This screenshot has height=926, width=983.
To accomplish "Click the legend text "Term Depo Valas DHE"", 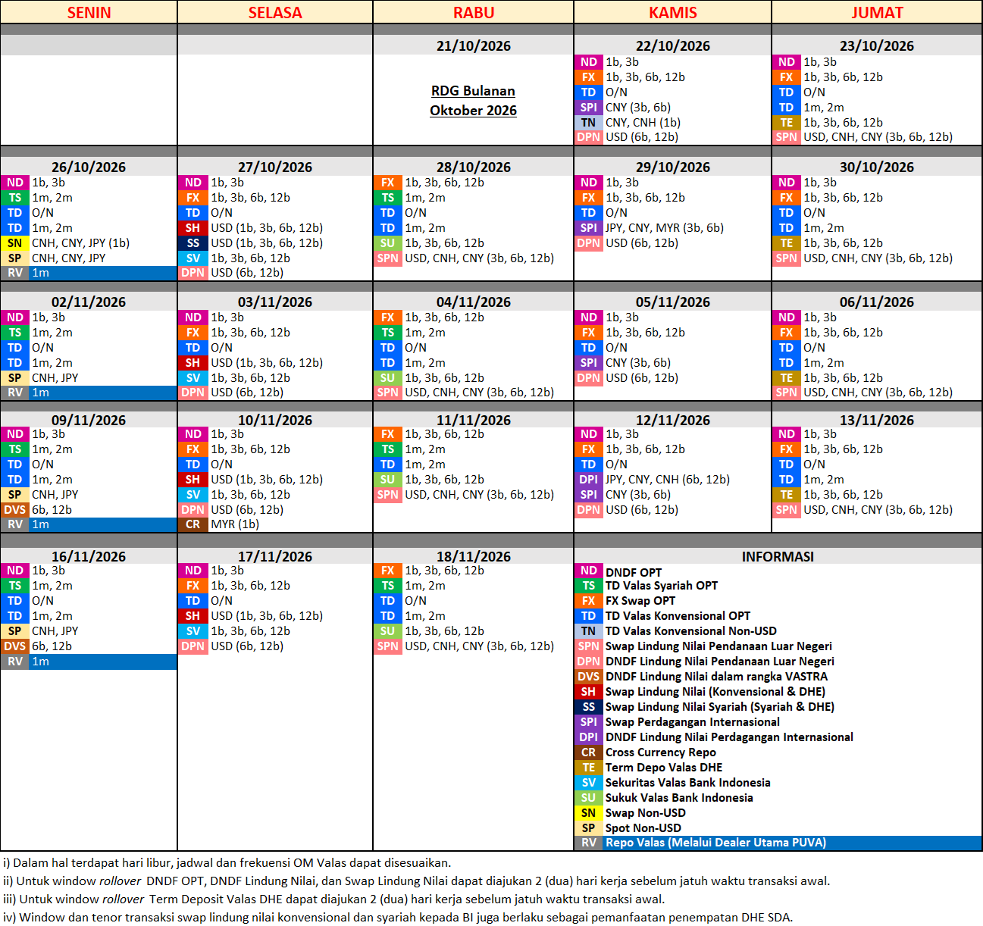I will [664, 768].
